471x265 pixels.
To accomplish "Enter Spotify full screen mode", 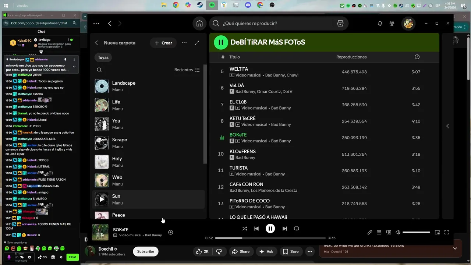I will [x=447, y=232].
